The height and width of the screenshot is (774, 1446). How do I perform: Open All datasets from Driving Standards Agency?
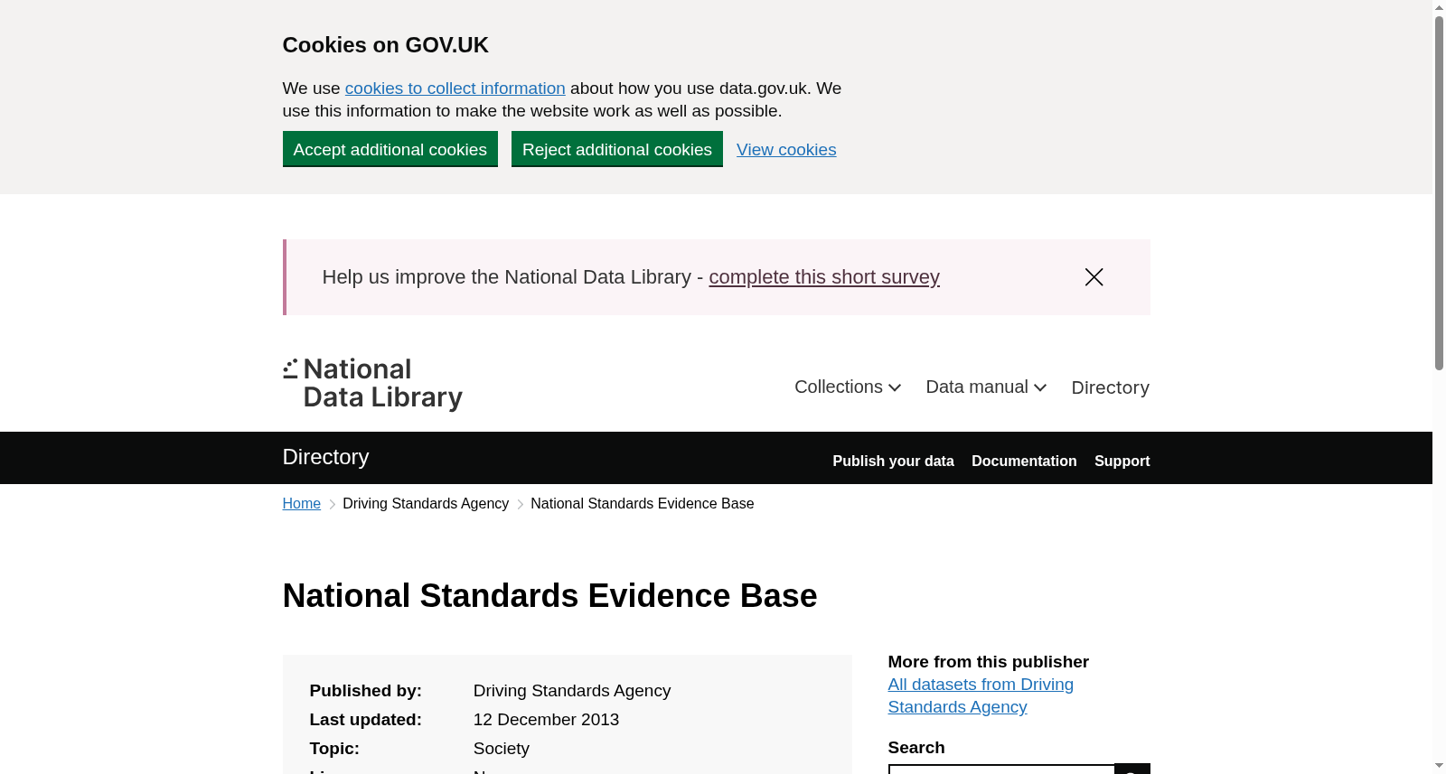[981, 695]
